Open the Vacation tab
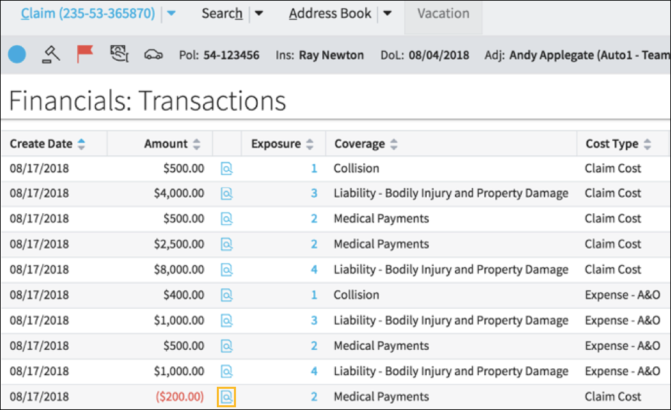Viewport: 671px width, 410px height. [x=443, y=14]
